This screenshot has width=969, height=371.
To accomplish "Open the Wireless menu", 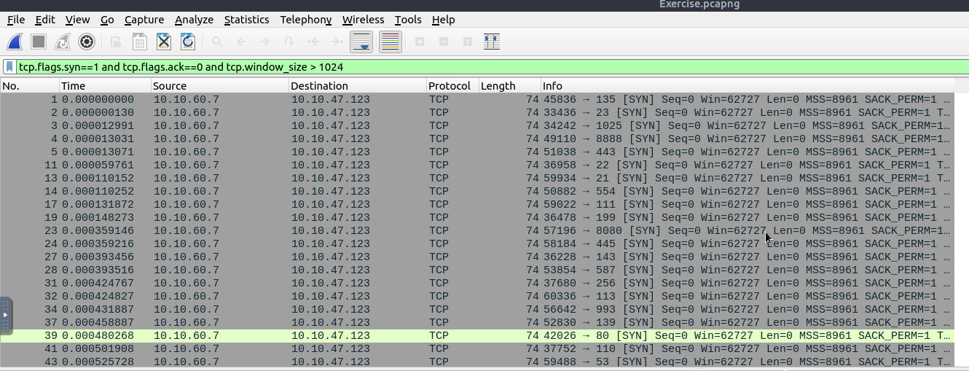I will (x=364, y=20).
